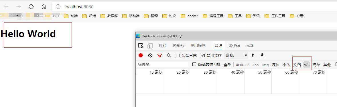Switch to the 性能 tab
Viewport: 337px width, 107px height.
(x=163, y=46)
